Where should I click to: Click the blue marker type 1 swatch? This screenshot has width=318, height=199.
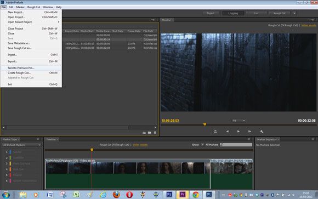10,152
